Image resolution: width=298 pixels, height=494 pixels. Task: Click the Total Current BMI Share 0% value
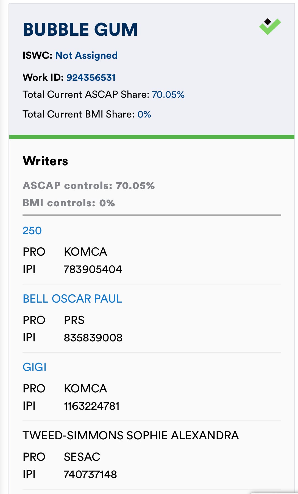tap(144, 114)
